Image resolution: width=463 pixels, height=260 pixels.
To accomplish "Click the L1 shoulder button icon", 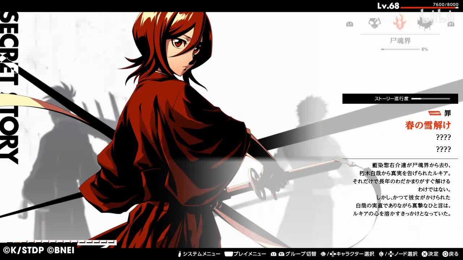I will click(349, 24).
